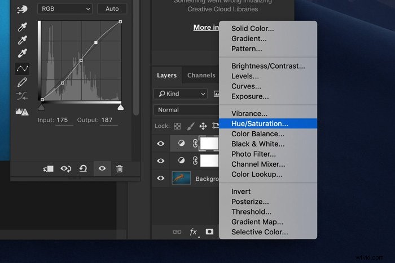Open the Normal blend mode dropdown
This screenshot has width=395, height=263.
(186, 110)
